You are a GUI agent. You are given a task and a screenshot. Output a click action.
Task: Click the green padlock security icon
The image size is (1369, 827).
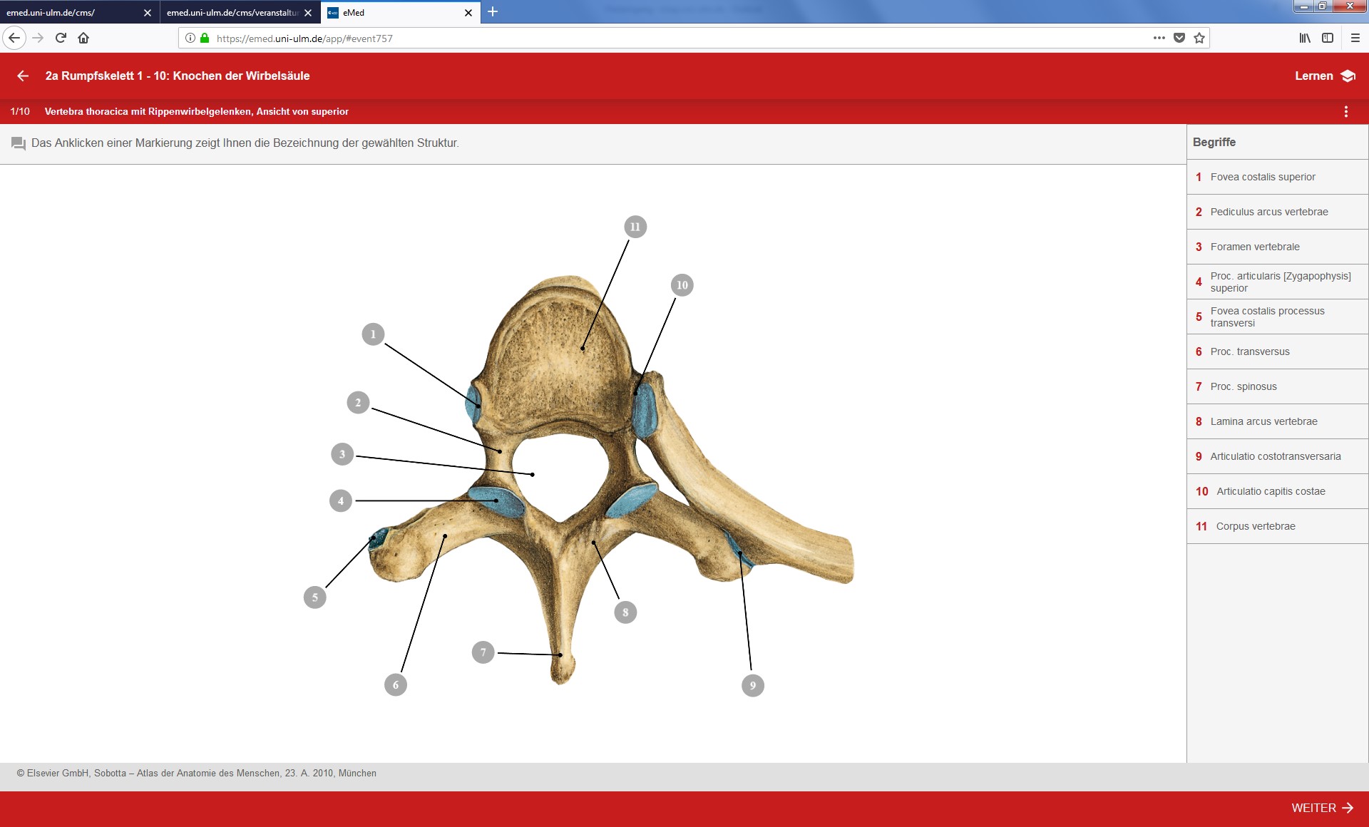(205, 38)
